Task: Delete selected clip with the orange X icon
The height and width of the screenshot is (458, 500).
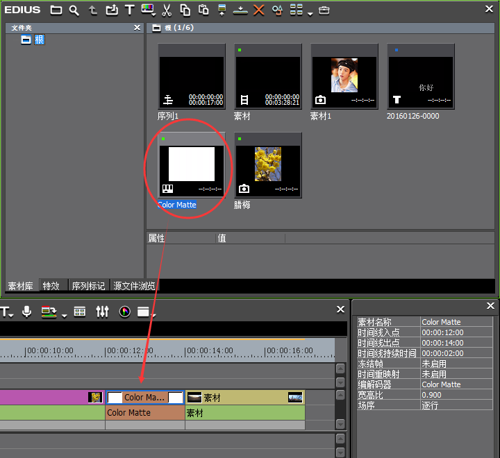Action: click(x=259, y=10)
